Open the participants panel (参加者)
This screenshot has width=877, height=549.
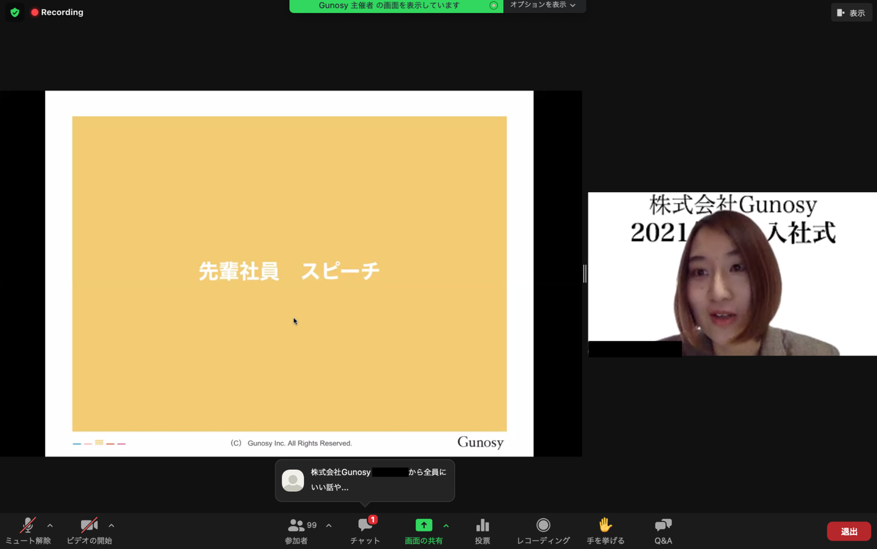[x=297, y=531]
